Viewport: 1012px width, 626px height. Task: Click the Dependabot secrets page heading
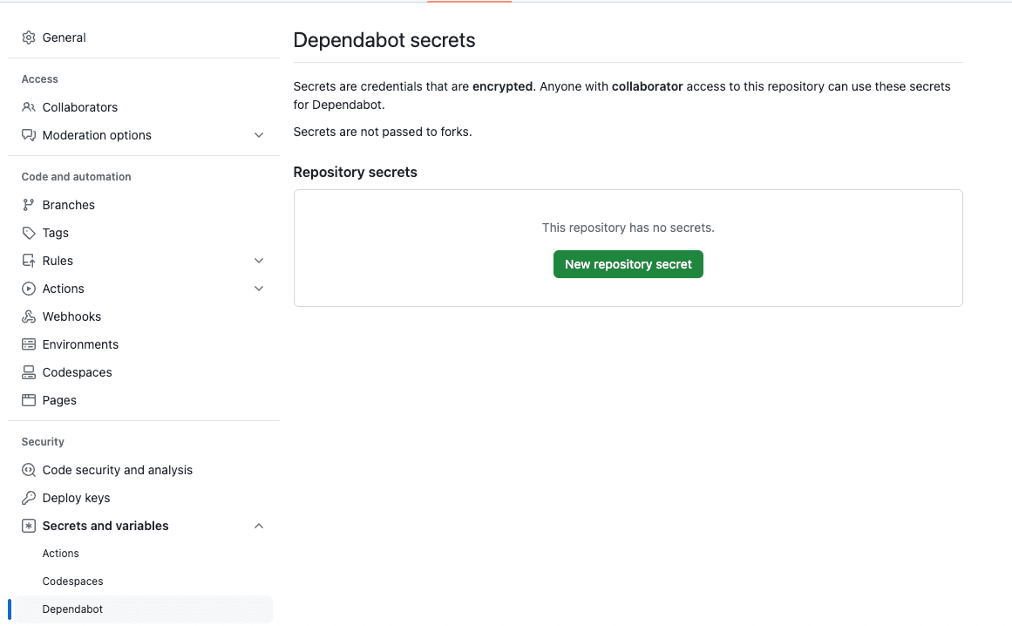pyautogui.click(x=384, y=40)
